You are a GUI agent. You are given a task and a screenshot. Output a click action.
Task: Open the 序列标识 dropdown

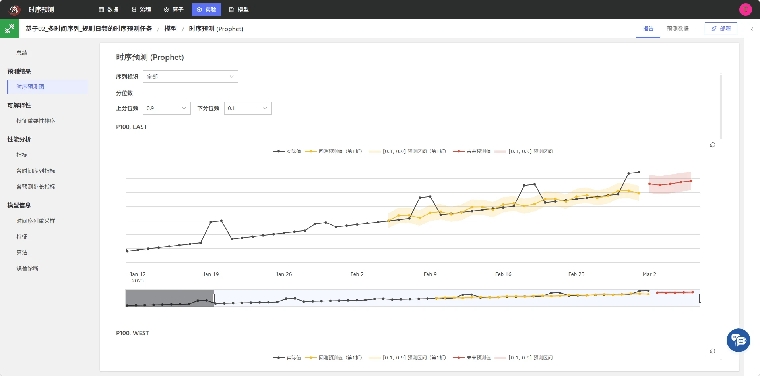pyautogui.click(x=190, y=77)
